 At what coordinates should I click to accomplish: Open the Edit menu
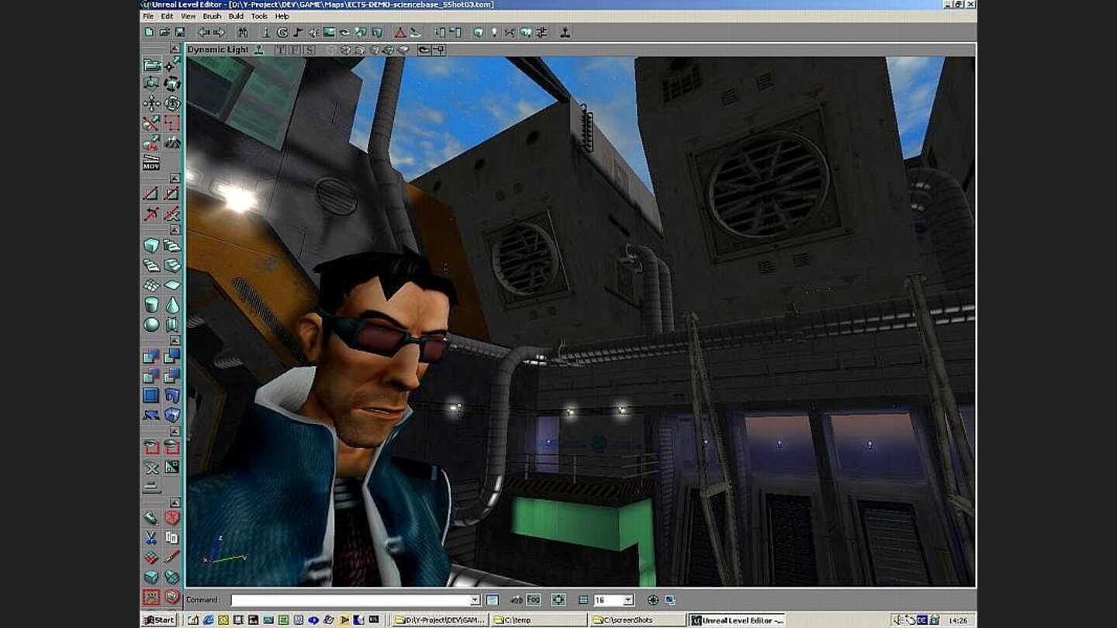point(167,16)
